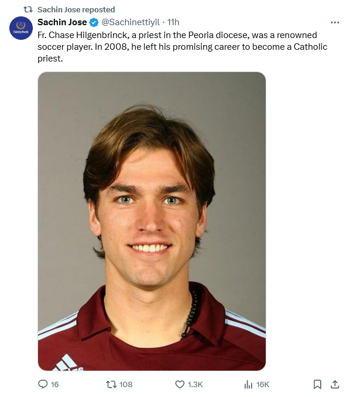
Task: Open Sachin Jose profile avatar
Action: [21, 28]
